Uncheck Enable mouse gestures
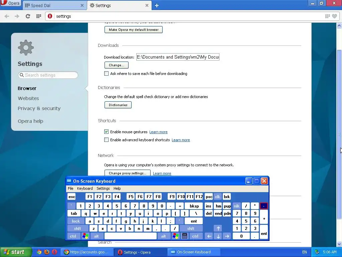The height and width of the screenshot is (257, 342). (106, 132)
